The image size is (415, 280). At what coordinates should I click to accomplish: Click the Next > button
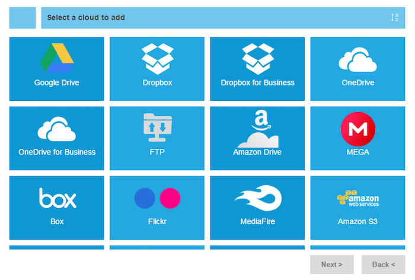click(331, 265)
